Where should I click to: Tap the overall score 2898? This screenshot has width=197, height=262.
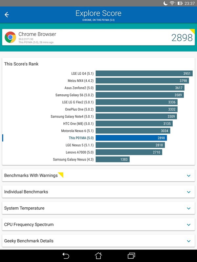pos(182,38)
